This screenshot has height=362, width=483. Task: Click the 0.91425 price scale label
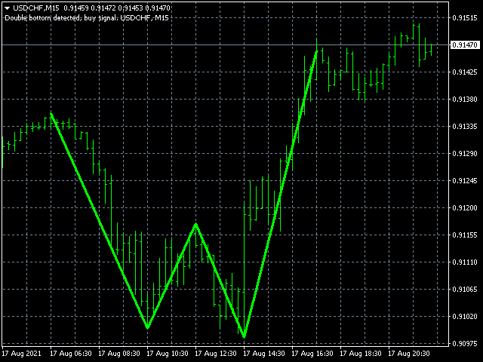point(465,72)
